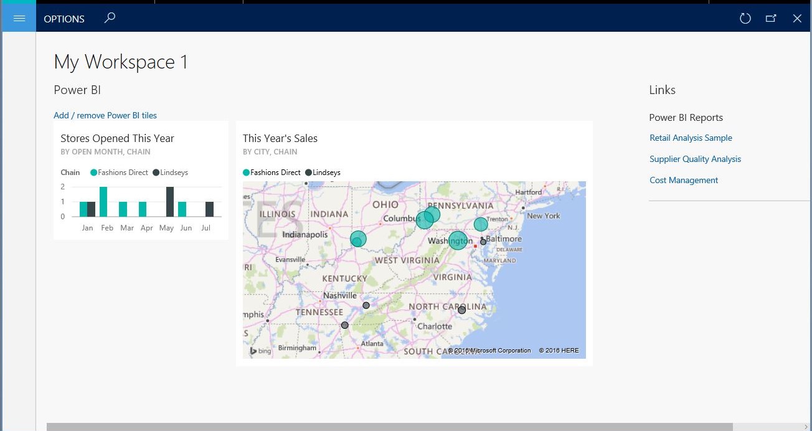812x431 pixels.
Task: Open workspace in a new window
Action: [771, 19]
